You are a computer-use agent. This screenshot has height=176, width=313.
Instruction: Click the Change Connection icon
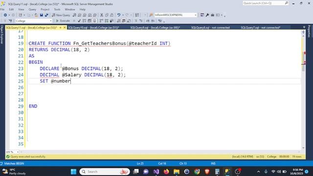pos(10,21)
